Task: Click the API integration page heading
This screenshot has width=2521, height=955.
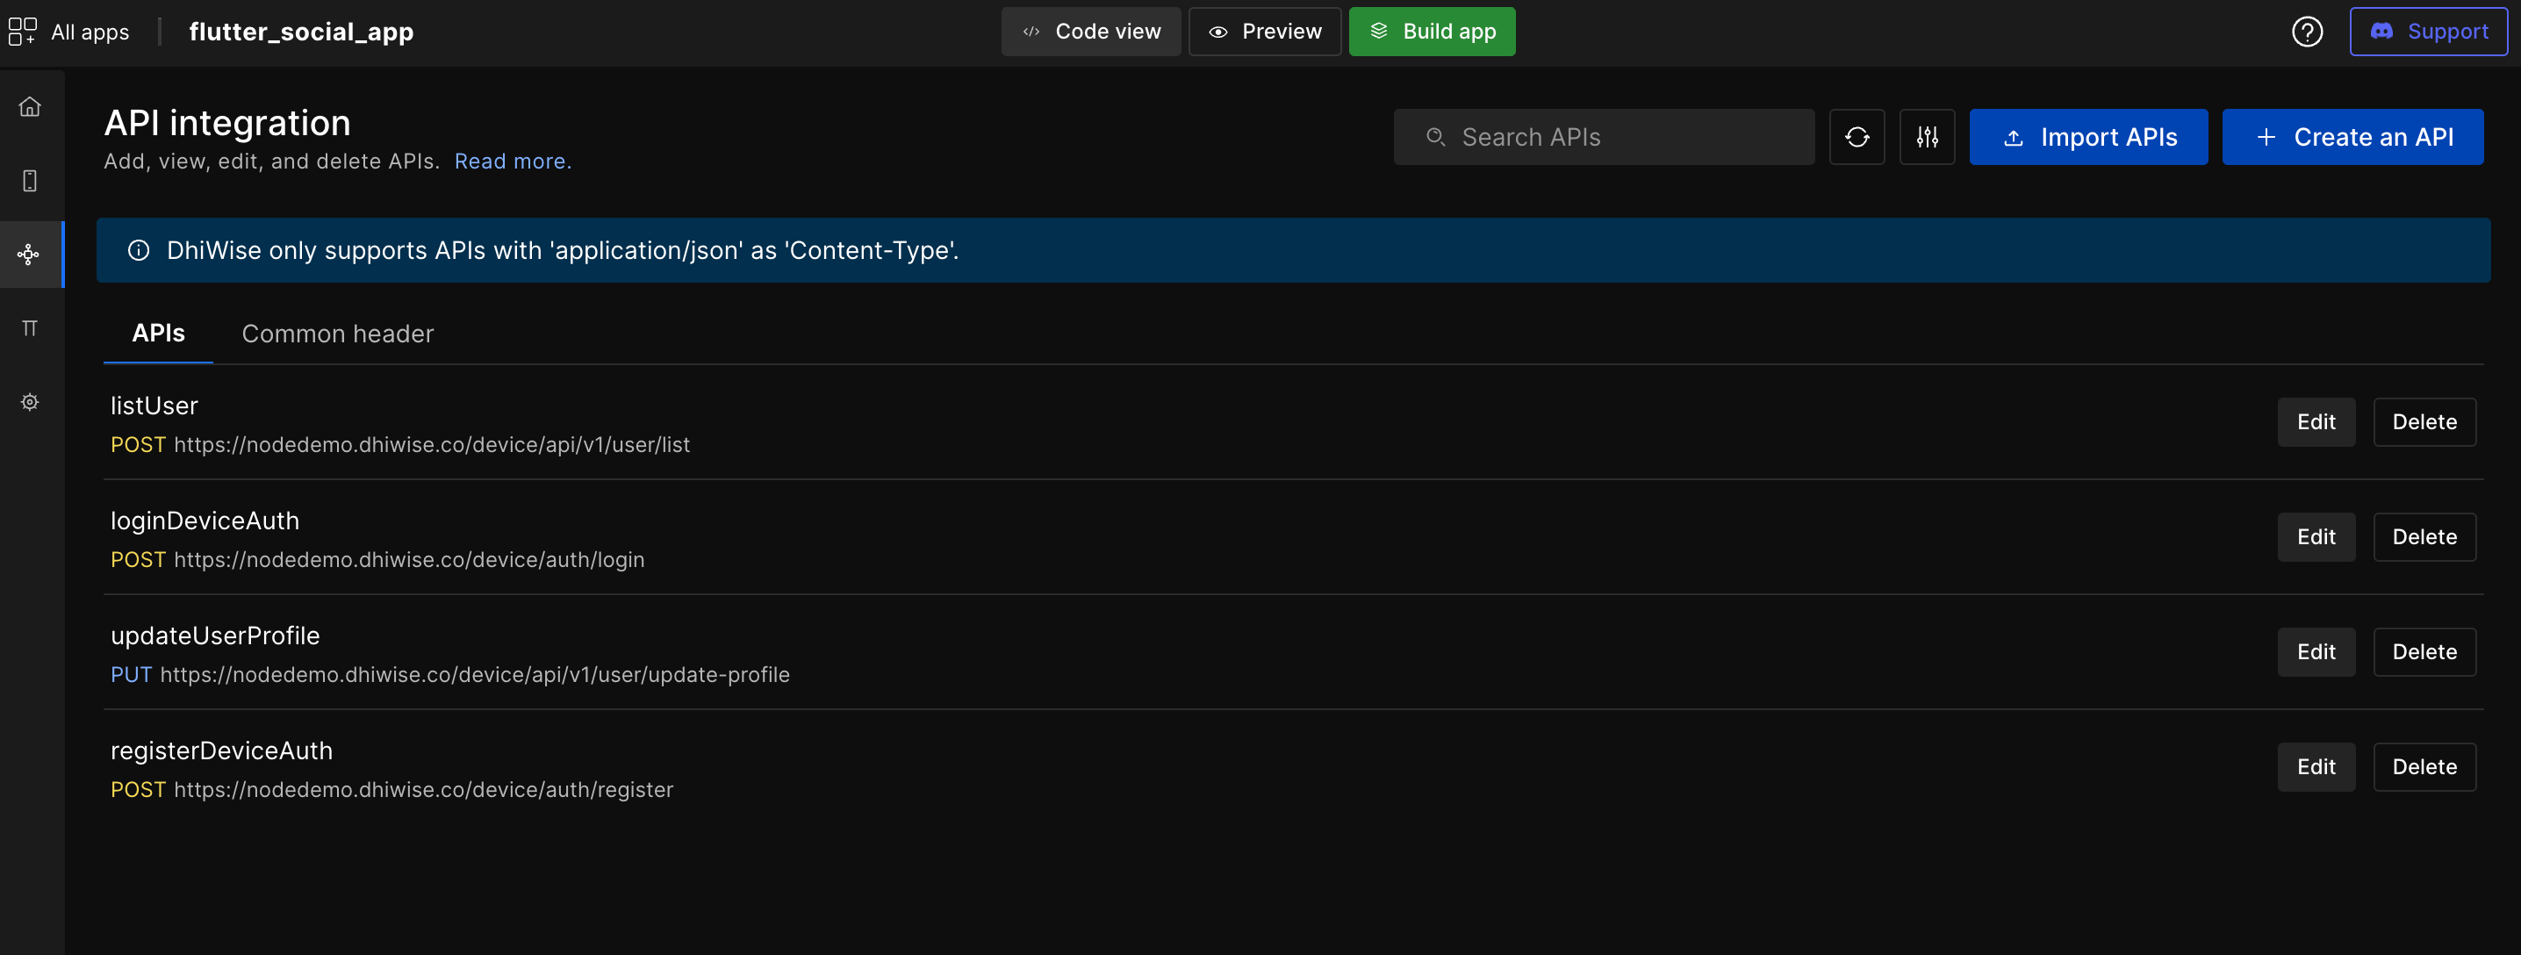Action: [227, 123]
